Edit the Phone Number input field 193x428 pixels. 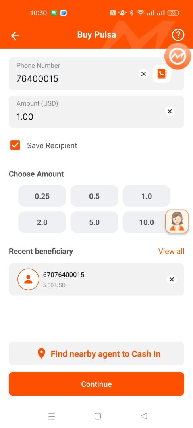tap(74, 74)
